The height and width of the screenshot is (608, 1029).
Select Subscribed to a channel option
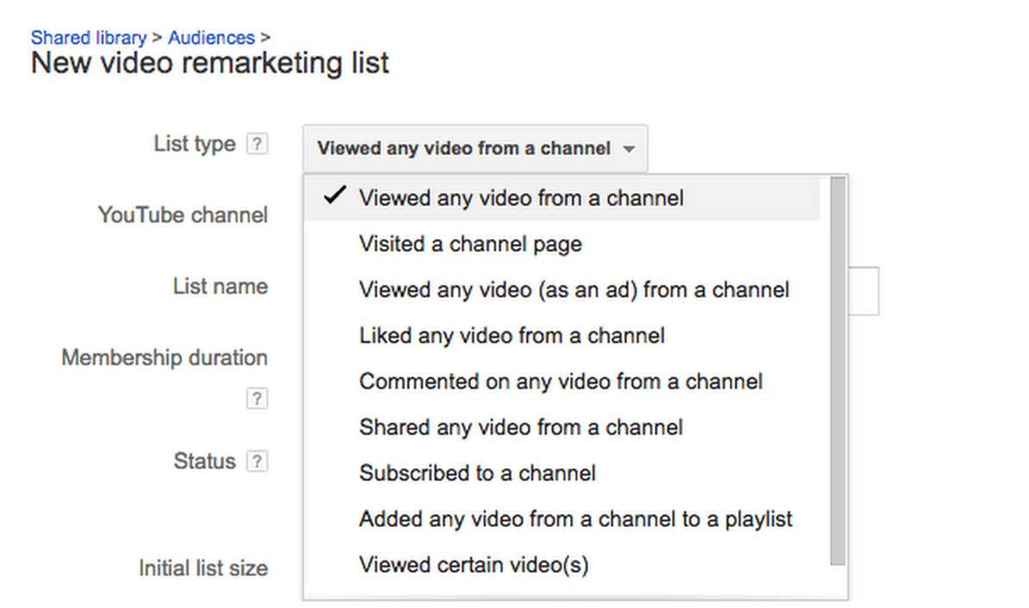477,473
